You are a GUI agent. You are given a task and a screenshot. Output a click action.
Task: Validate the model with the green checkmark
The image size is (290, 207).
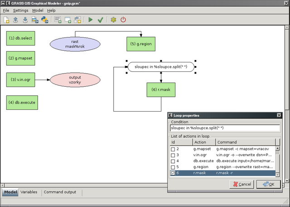click(x=101, y=19)
